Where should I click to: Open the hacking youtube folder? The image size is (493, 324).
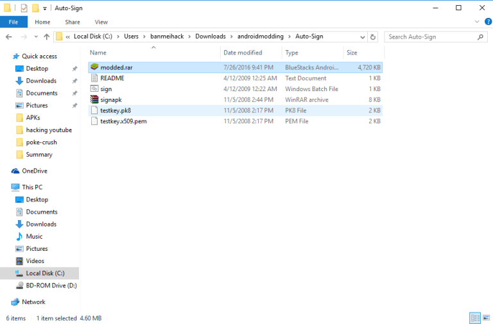[x=44, y=130]
